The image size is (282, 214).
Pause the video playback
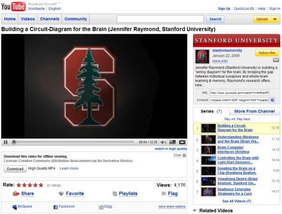(6, 142)
